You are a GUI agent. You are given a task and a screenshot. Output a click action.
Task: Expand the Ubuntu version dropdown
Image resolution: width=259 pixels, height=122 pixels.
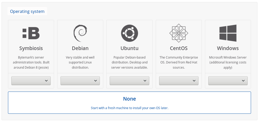point(129,81)
